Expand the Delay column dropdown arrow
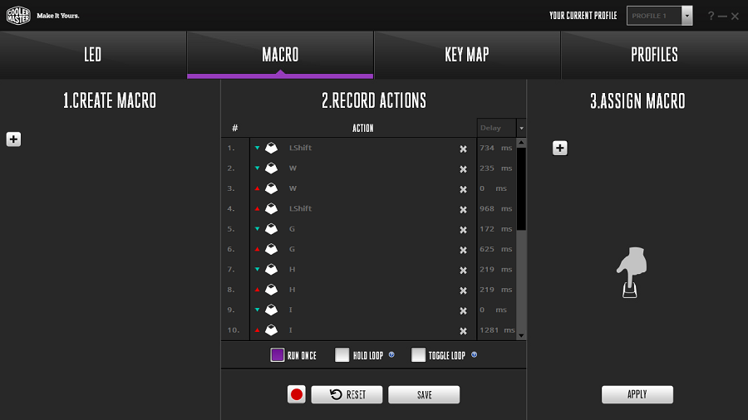 521,128
